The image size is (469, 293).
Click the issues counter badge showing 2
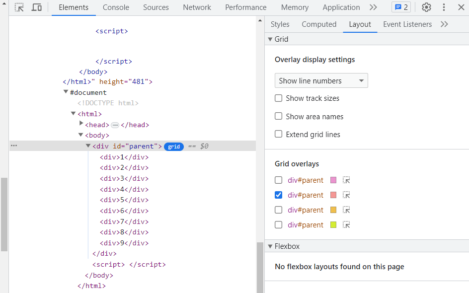pyautogui.click(x=401, y=7)
